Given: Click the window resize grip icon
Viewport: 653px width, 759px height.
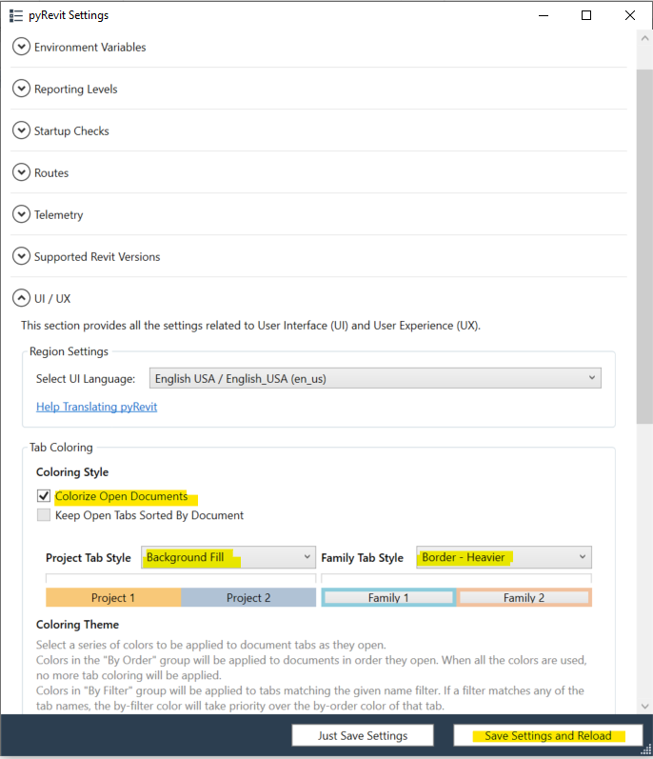Looking at the screenshot, I should (646, 749).
